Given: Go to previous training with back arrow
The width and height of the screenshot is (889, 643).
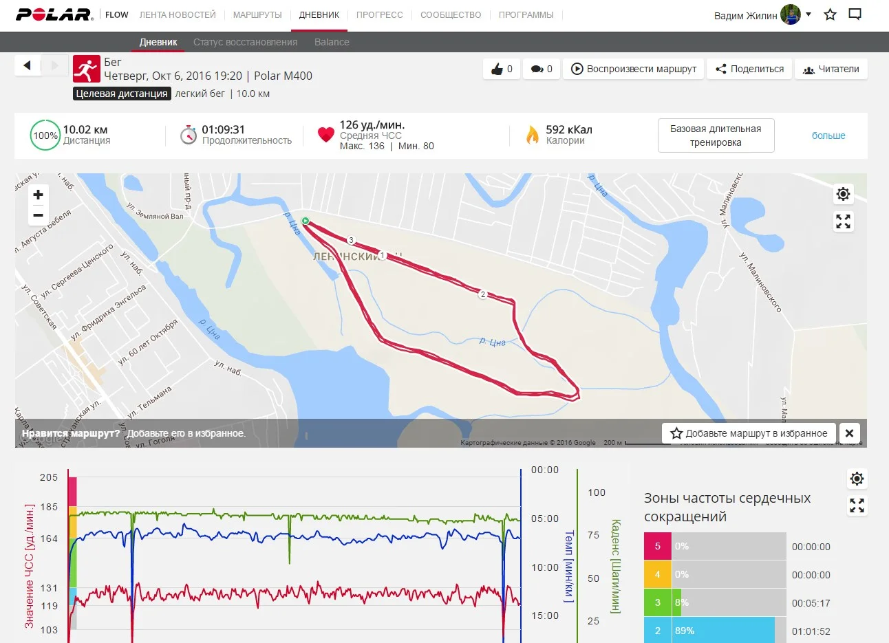Looking at the screenshot, I should click(x=28, y=65).
